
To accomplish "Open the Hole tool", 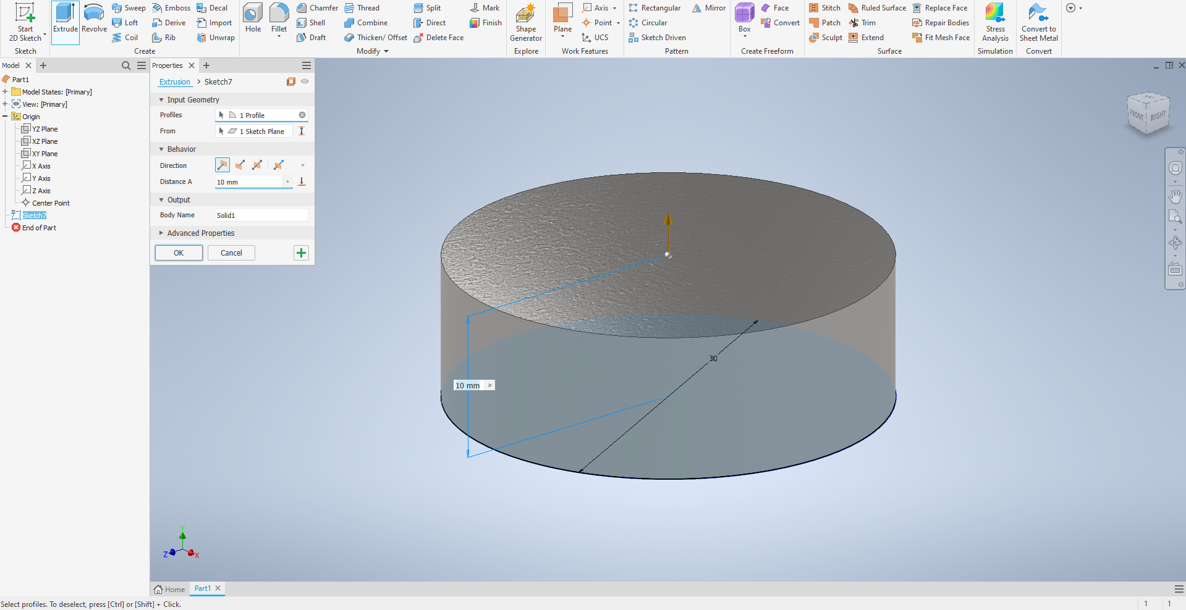I will 253,19.
